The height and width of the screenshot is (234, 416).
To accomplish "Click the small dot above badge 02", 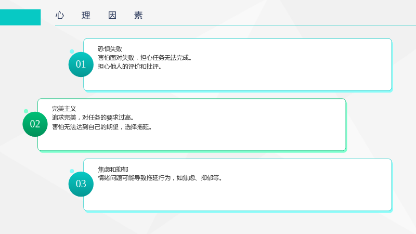I will tap(26, 111).
